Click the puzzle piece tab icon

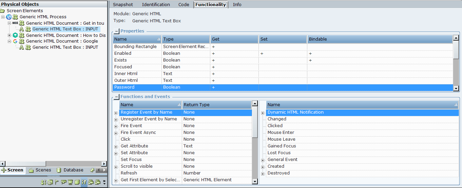click(x=92, y=170)
